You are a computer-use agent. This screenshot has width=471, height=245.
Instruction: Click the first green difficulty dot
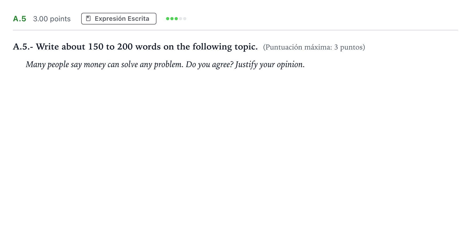coord(168,19)
